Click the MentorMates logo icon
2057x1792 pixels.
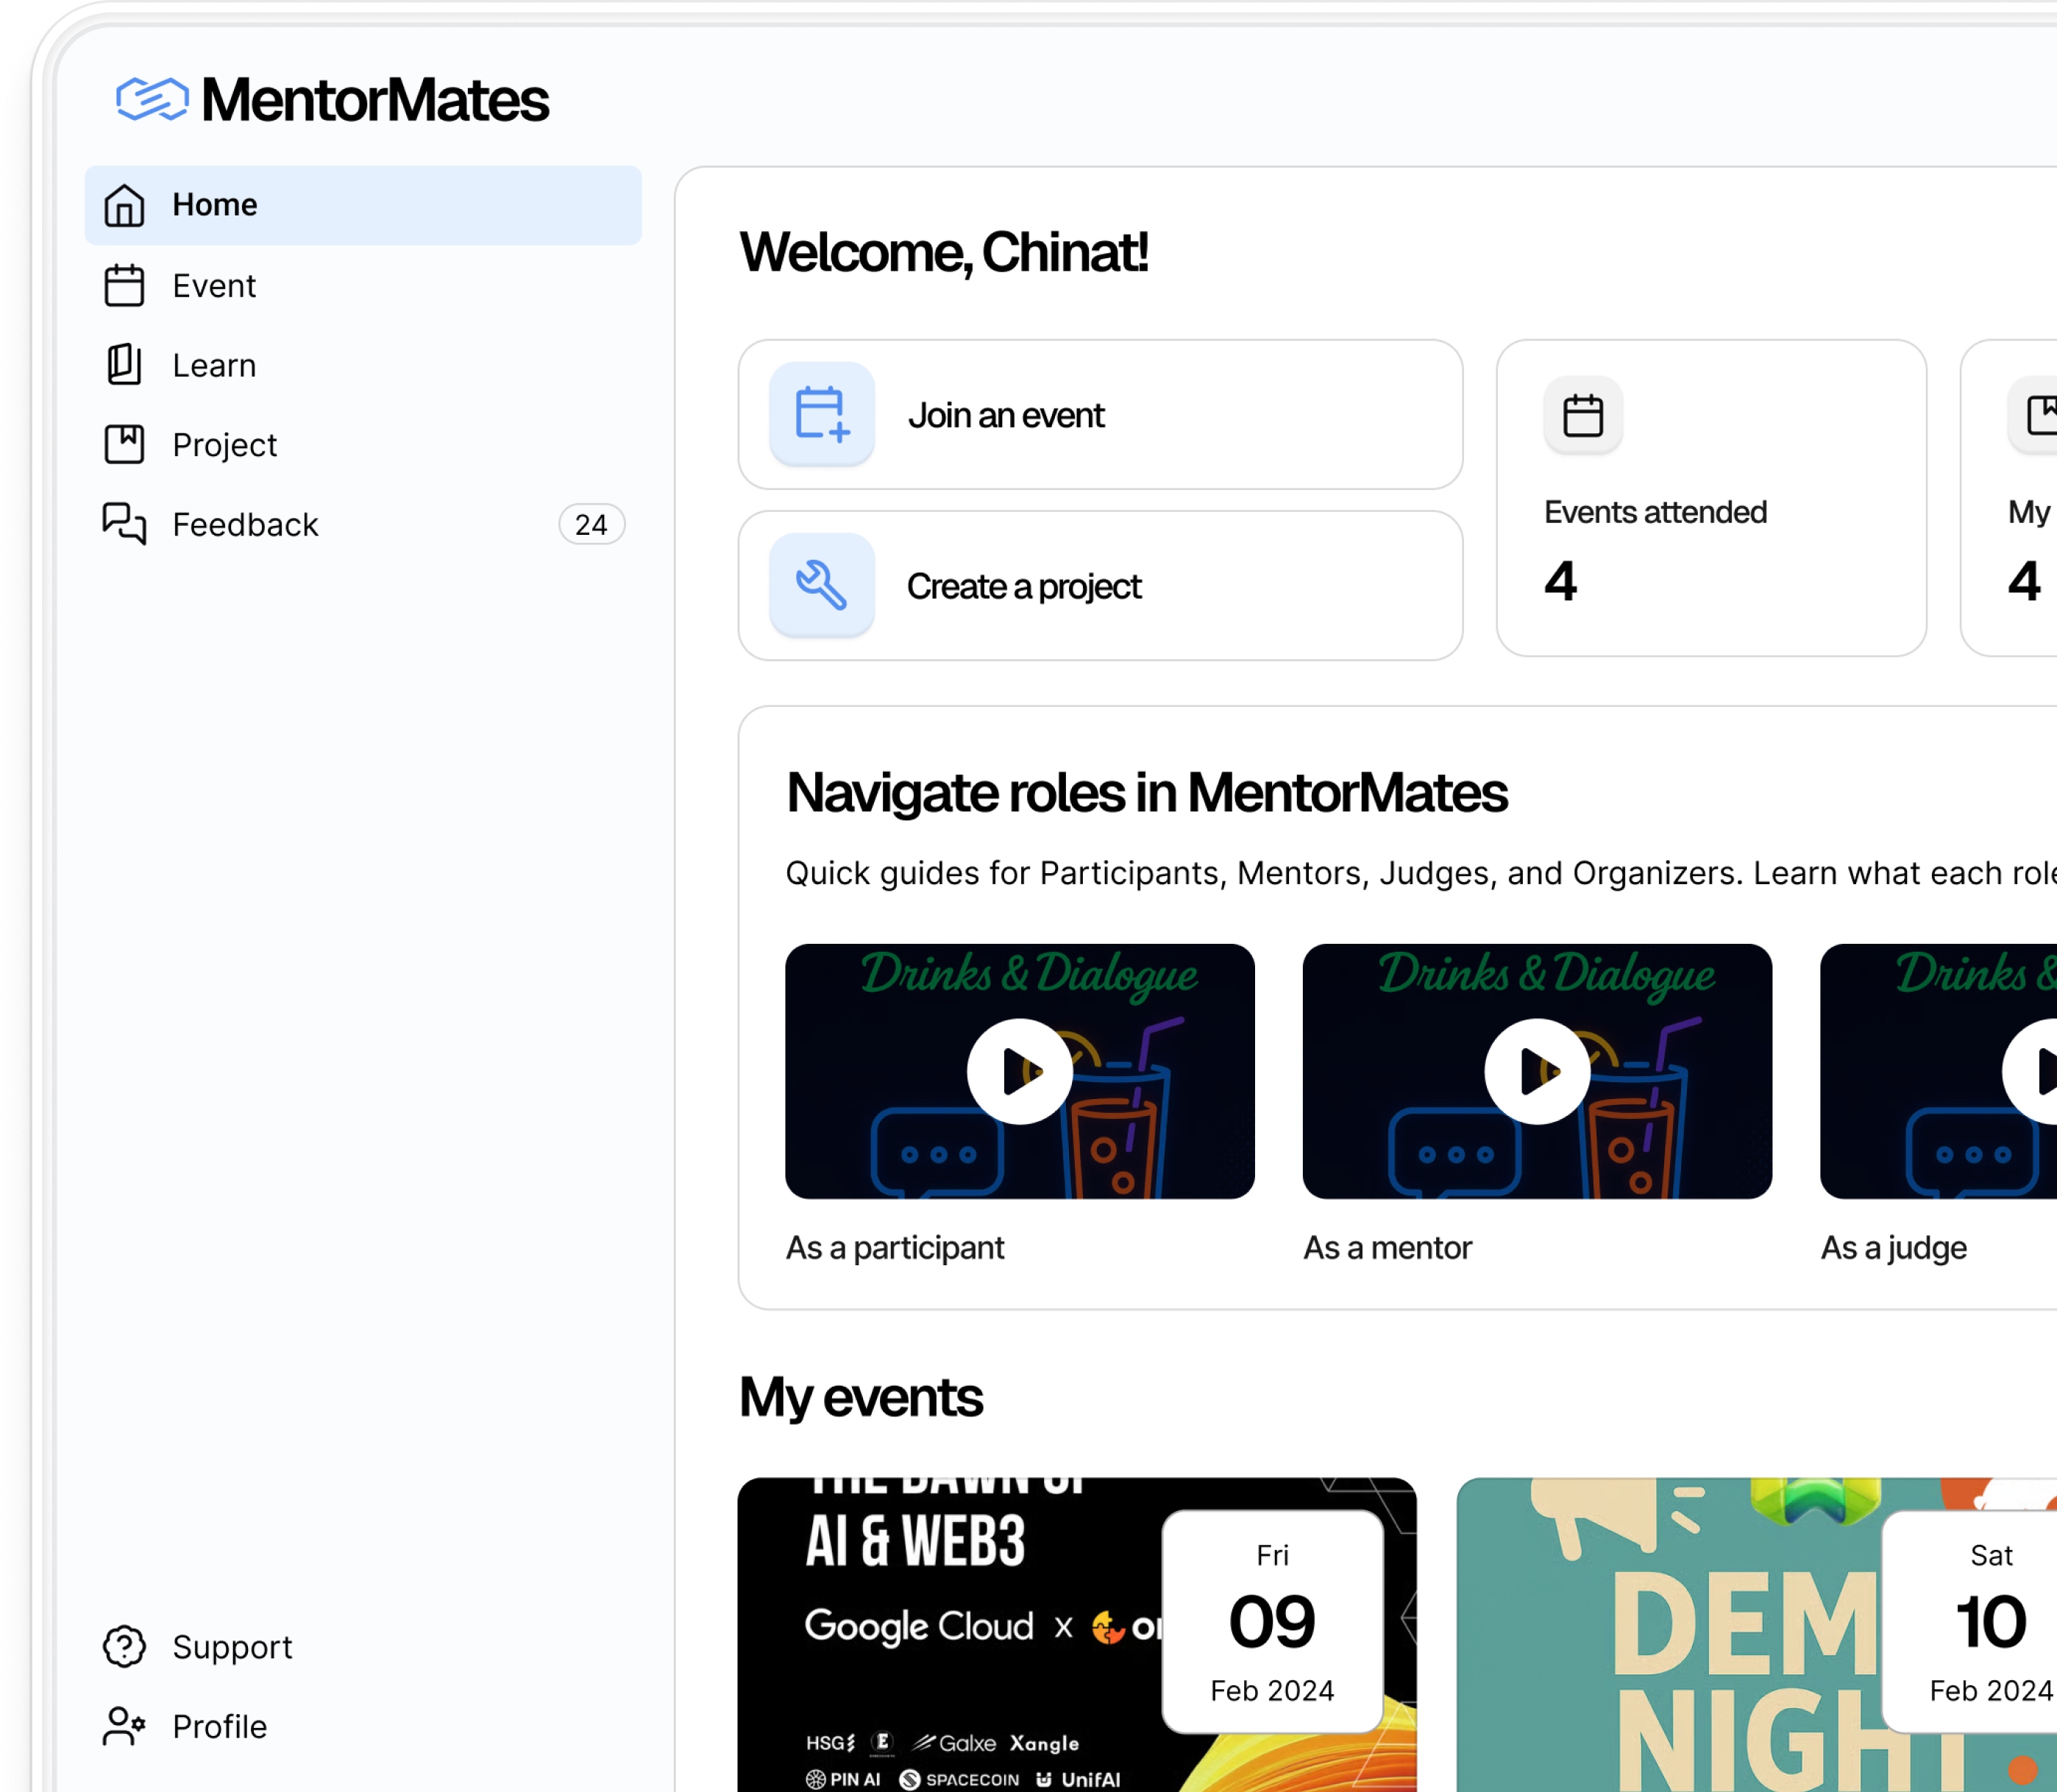coord(152,99)
